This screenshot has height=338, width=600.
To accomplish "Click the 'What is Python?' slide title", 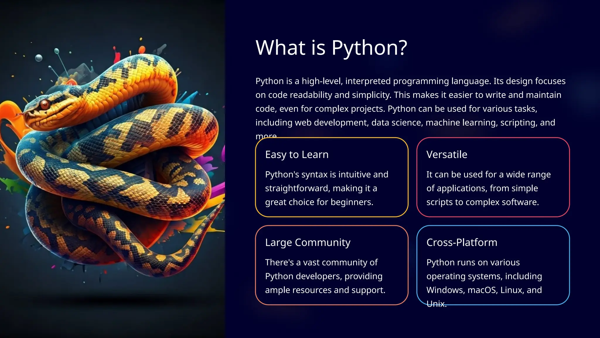I will (331, 48).
